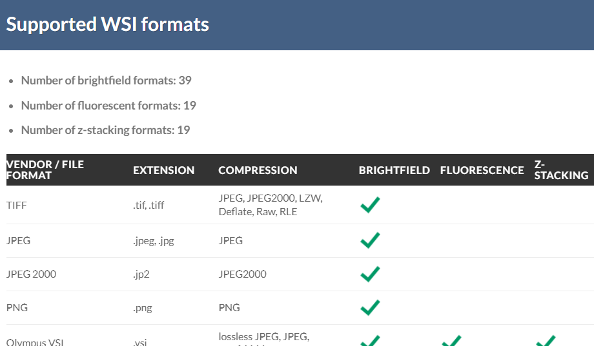Click the Brightfield column header
Viewport: 594px width, 346px height.
click(394, 170)
